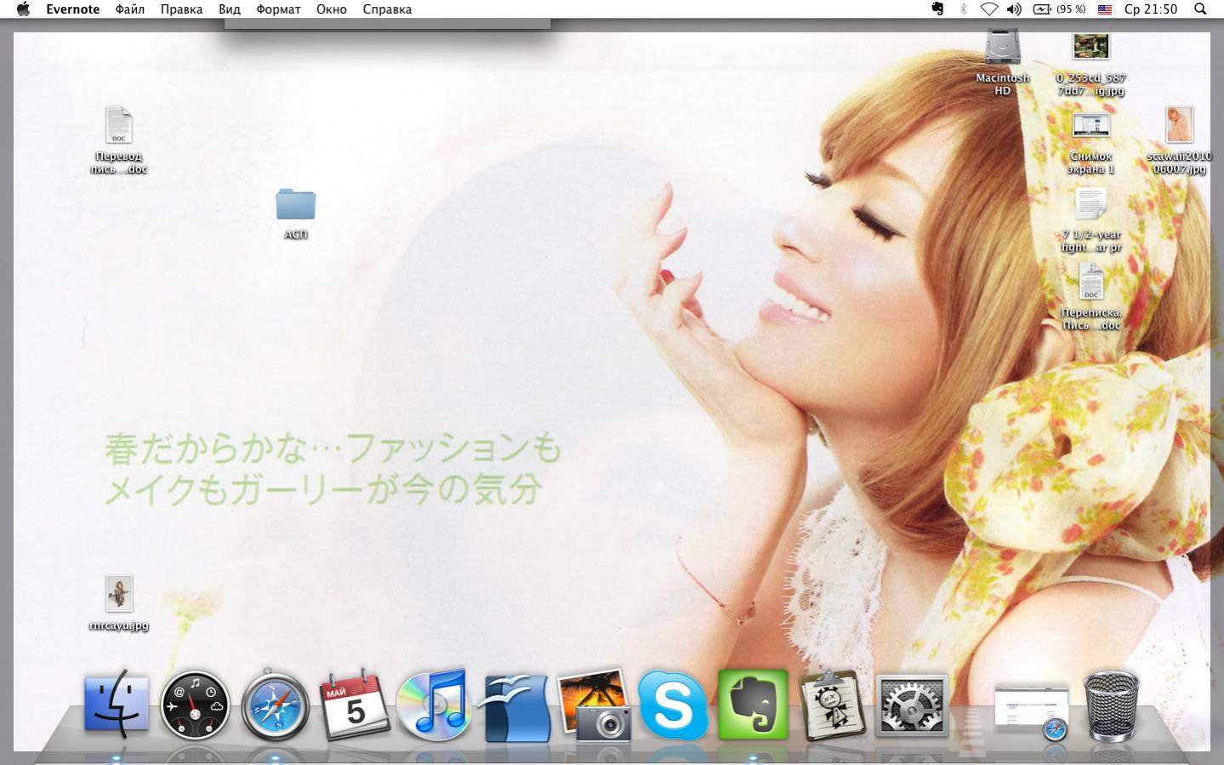Viewport: 1224px width, 765px height.
Task: Launch iPhoto from the Dock
Action: [595, 705]
